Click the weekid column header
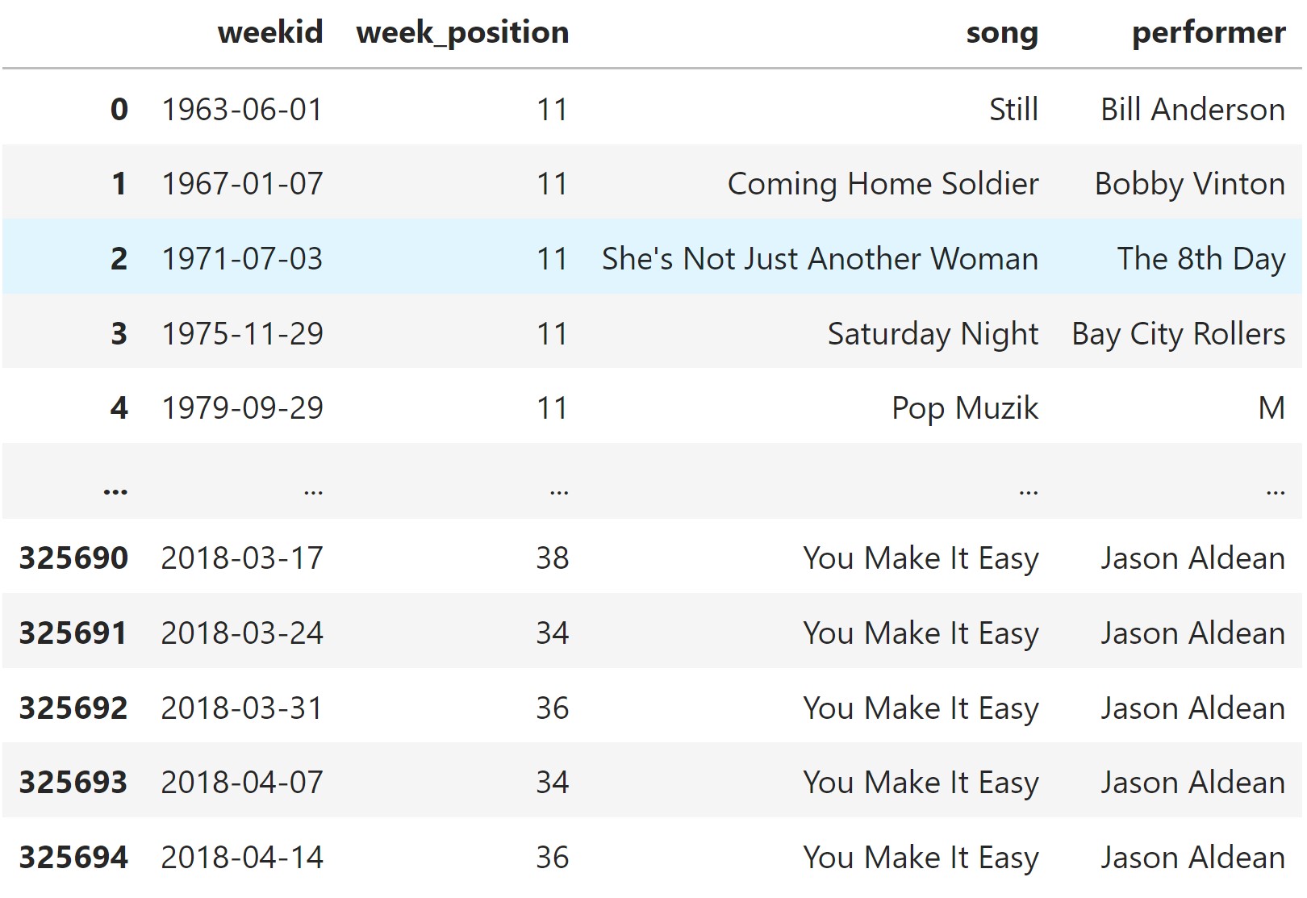1307x898 pixels. tap(270, 32)
